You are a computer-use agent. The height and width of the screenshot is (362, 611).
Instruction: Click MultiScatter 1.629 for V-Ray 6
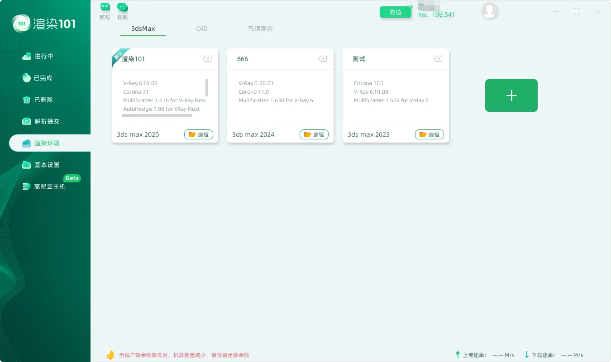[391, 100]
